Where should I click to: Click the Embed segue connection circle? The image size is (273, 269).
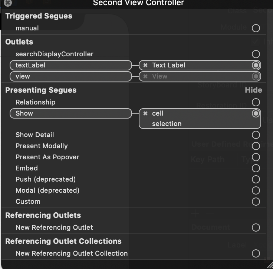256,168
